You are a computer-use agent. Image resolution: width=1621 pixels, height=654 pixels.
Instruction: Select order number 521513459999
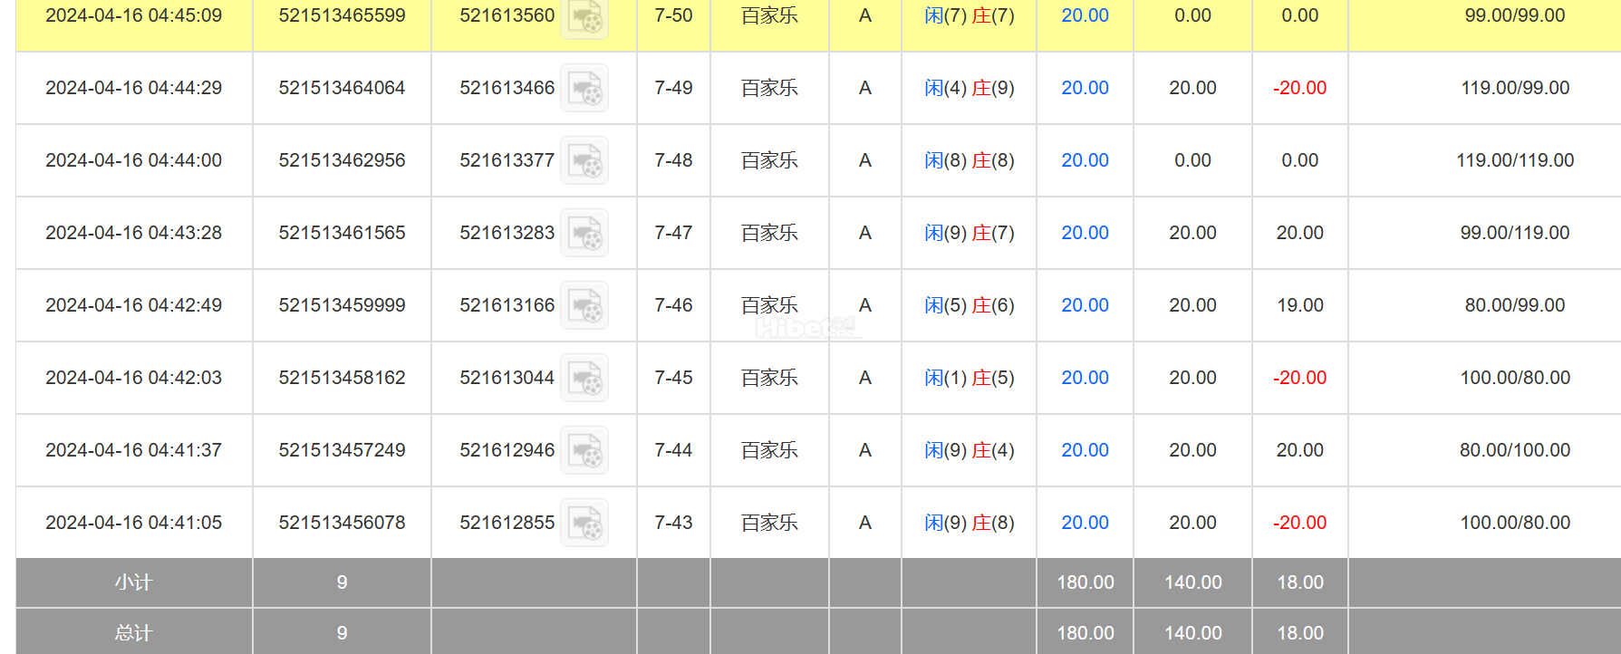coord(342,305)
